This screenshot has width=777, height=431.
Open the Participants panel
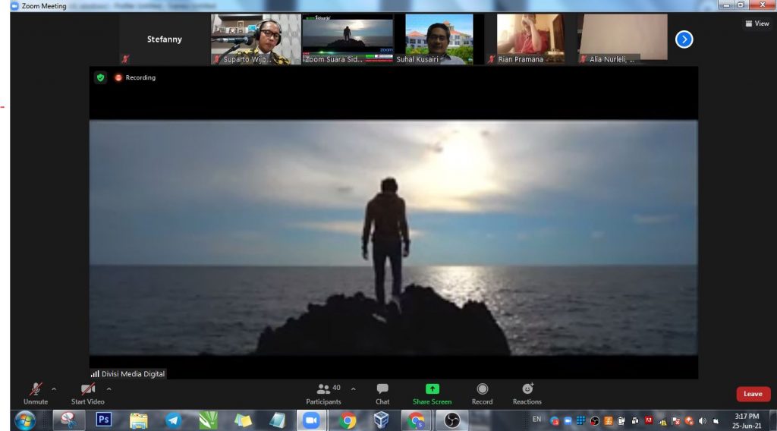pyautogui.click(x=323, y=392)
